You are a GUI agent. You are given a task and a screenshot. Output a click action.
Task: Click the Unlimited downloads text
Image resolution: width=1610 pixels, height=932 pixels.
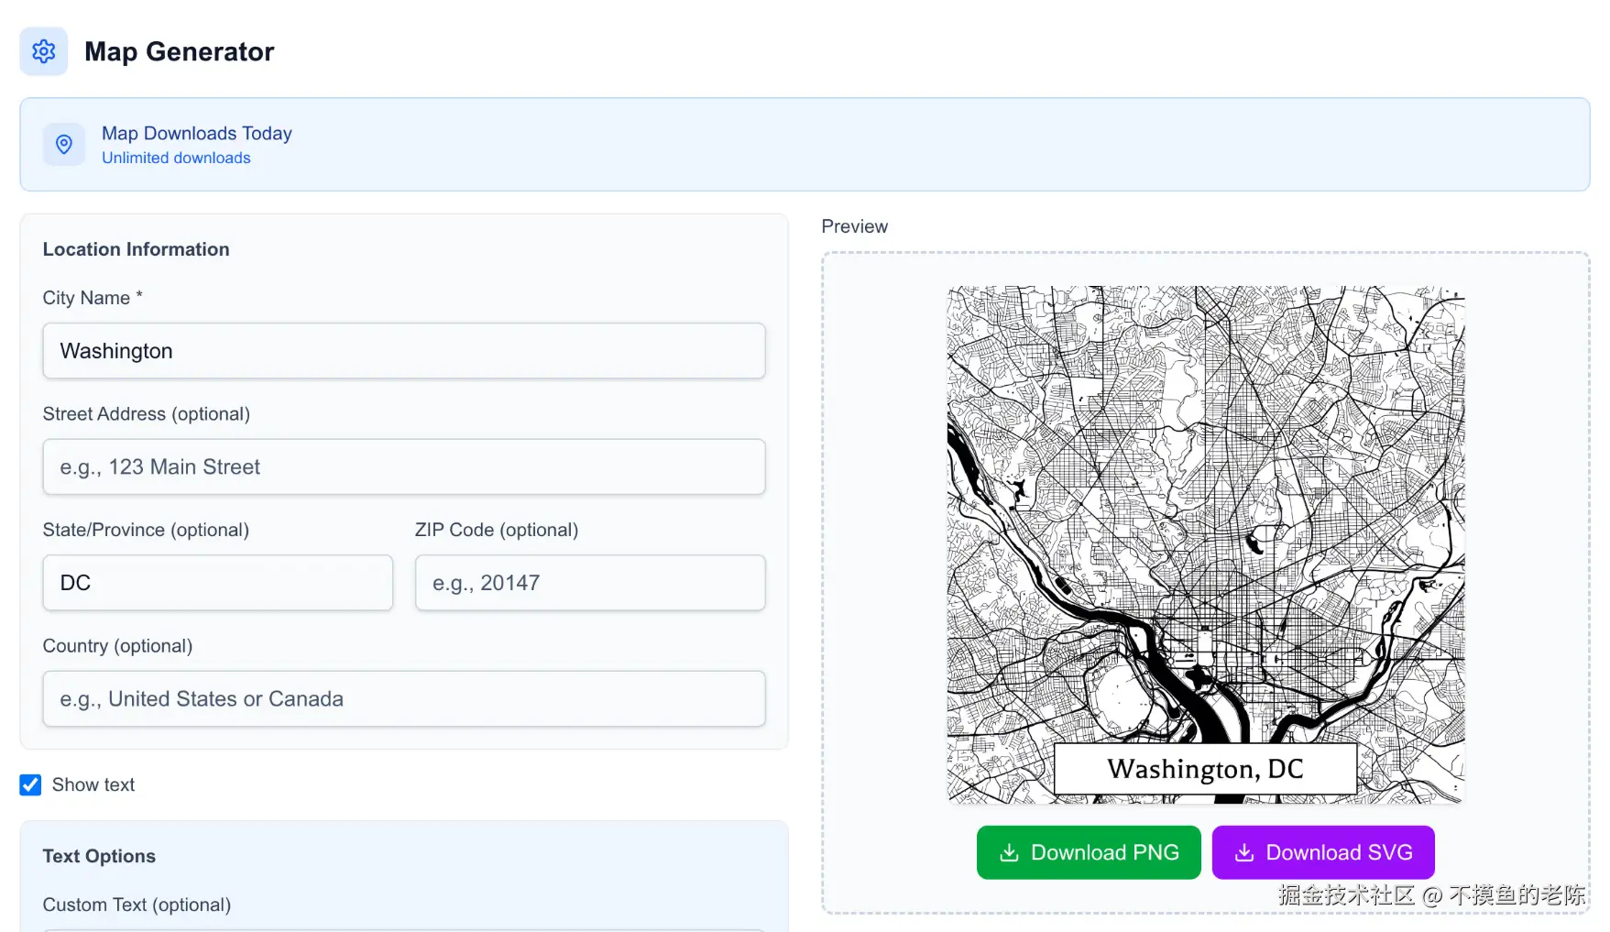coord(176,158)
